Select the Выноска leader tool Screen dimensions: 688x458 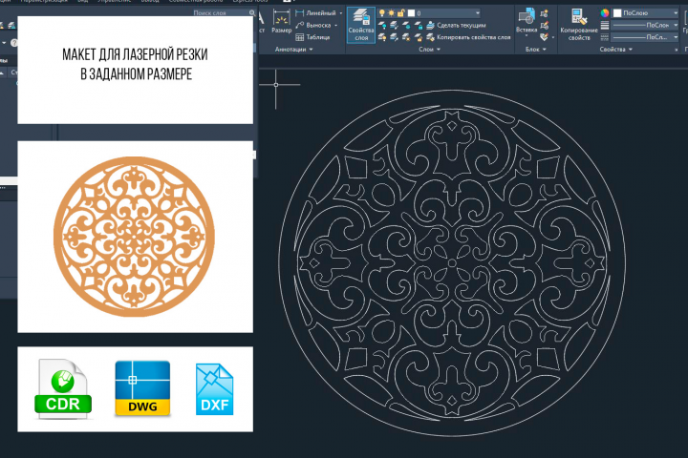313,26
